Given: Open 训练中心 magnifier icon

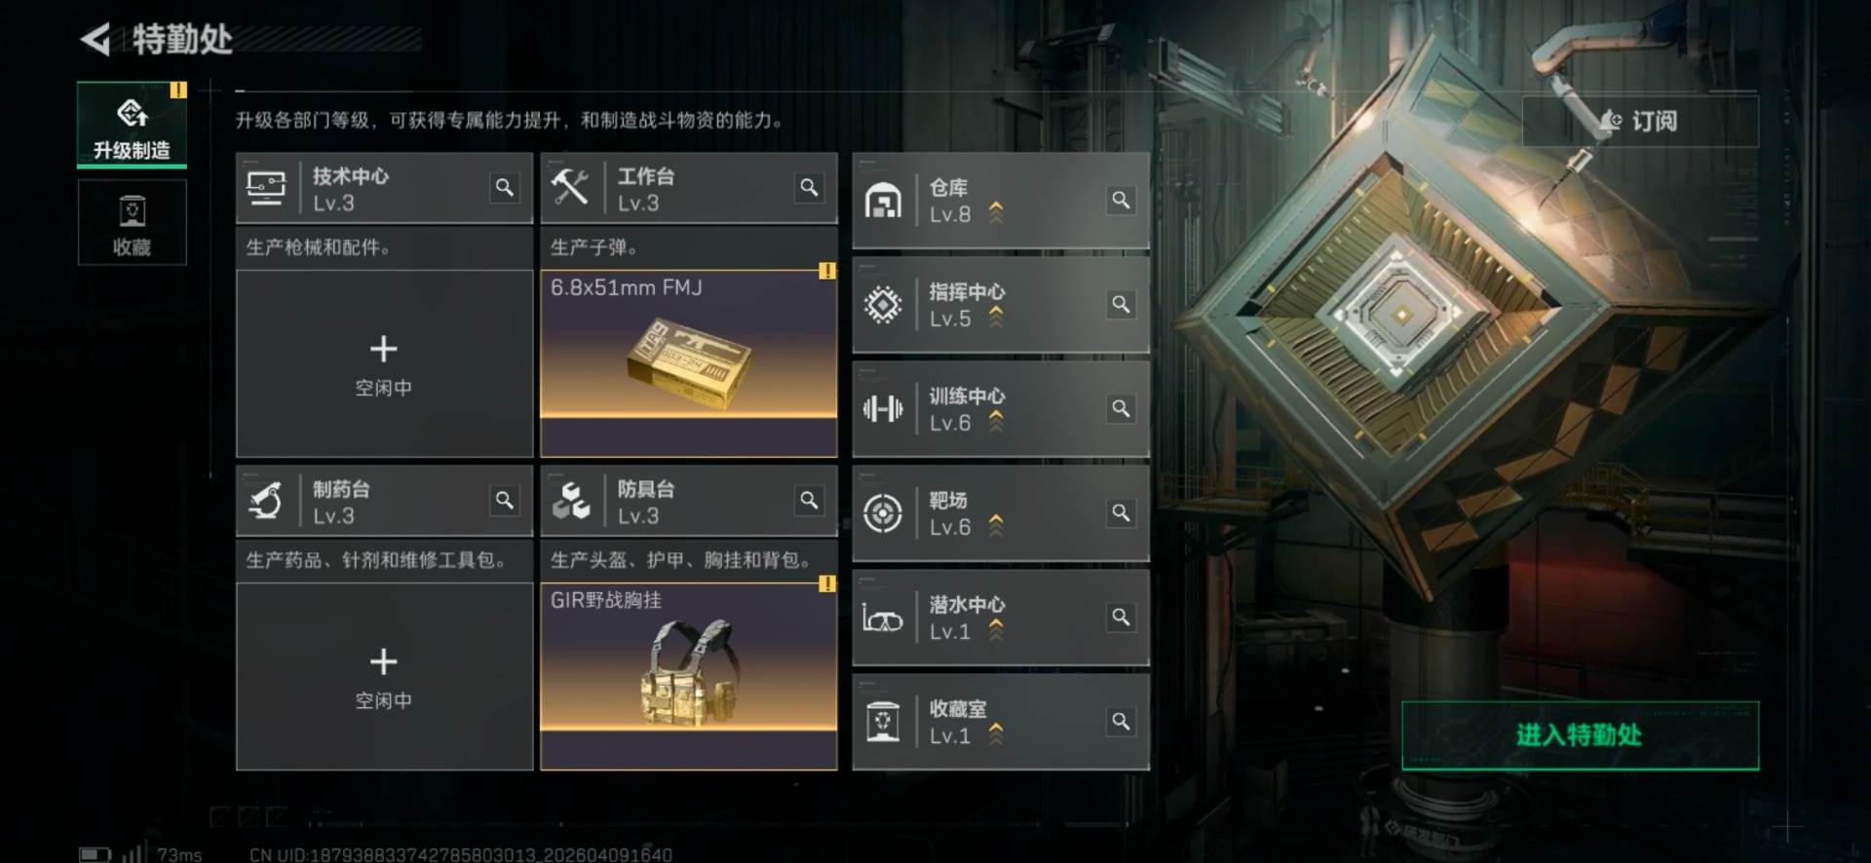Looking at the screenshot, I should [x=1121, y=408].
